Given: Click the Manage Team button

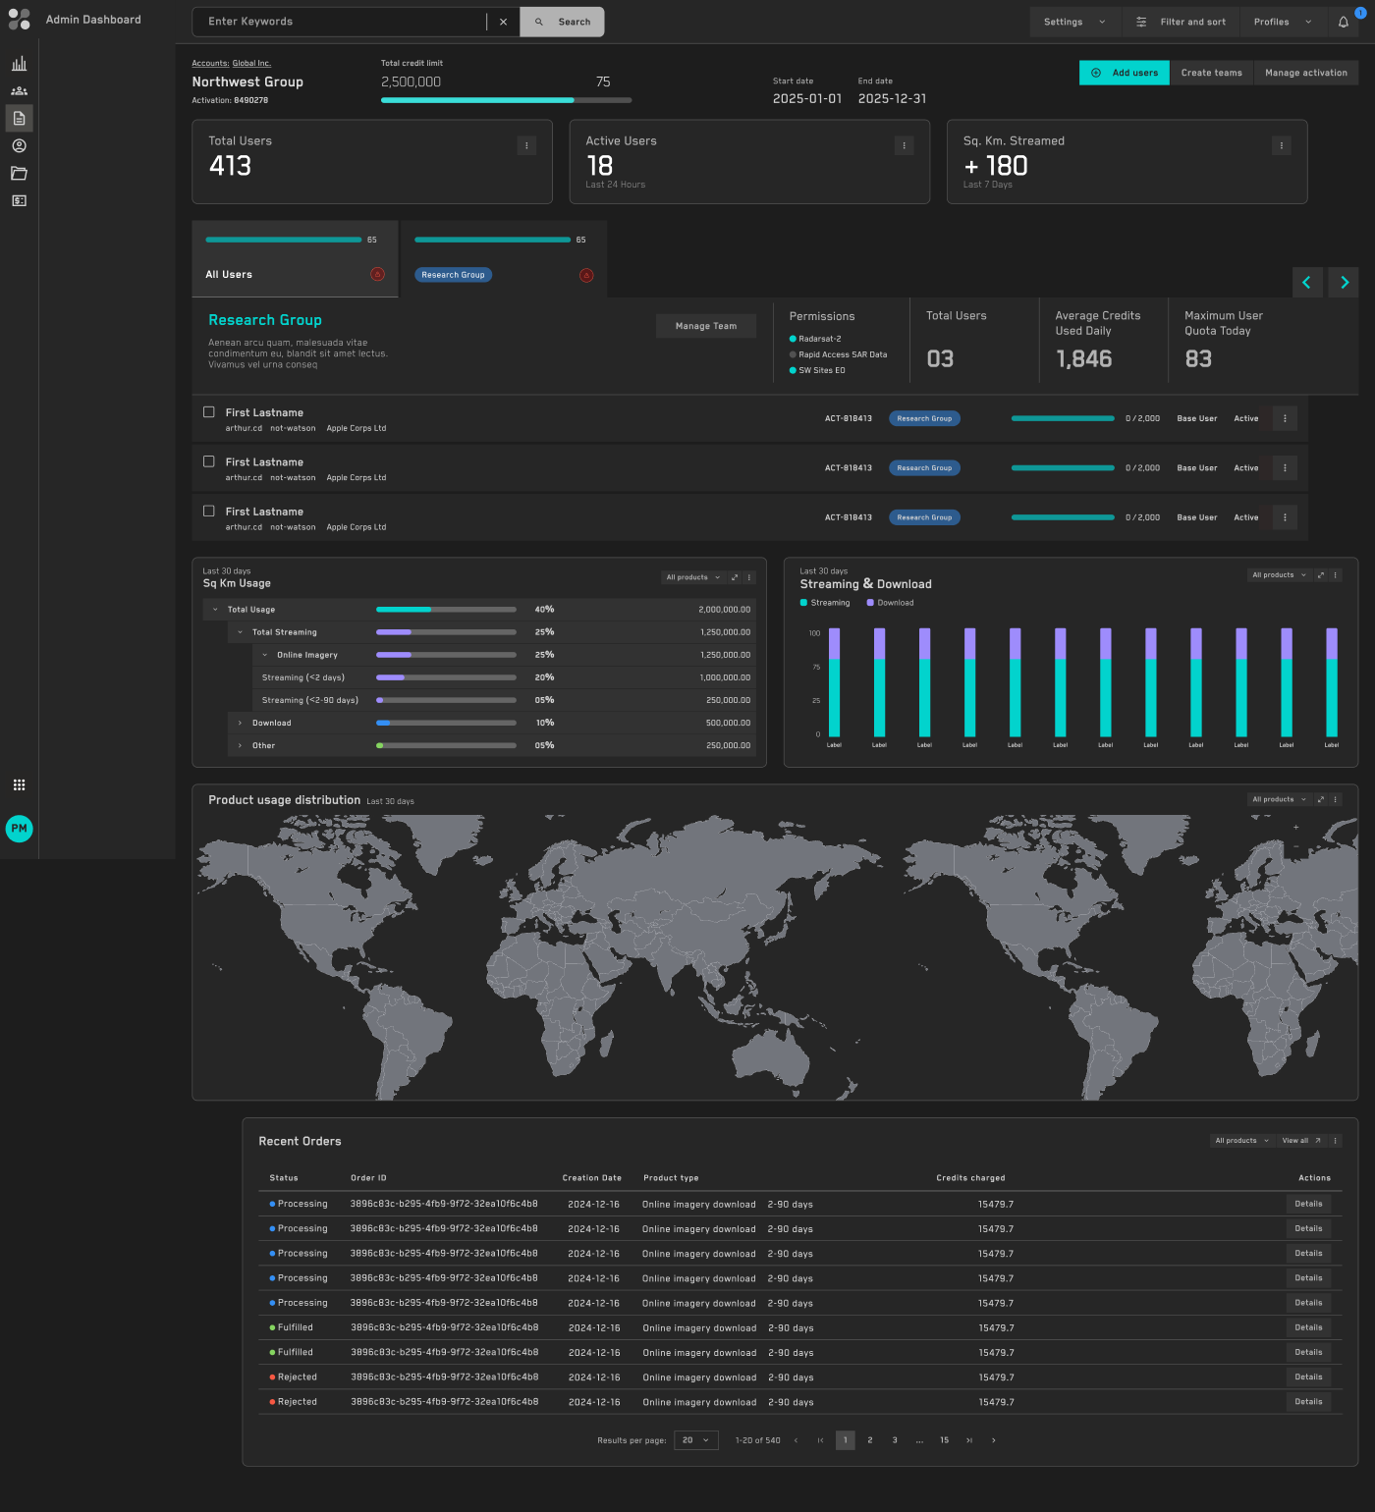Looking at the screenshot, I should [x=706, y=326].
